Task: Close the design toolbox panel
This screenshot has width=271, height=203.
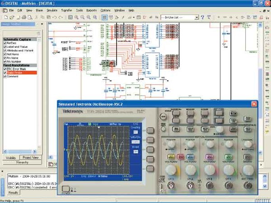Action: [42, 24]
